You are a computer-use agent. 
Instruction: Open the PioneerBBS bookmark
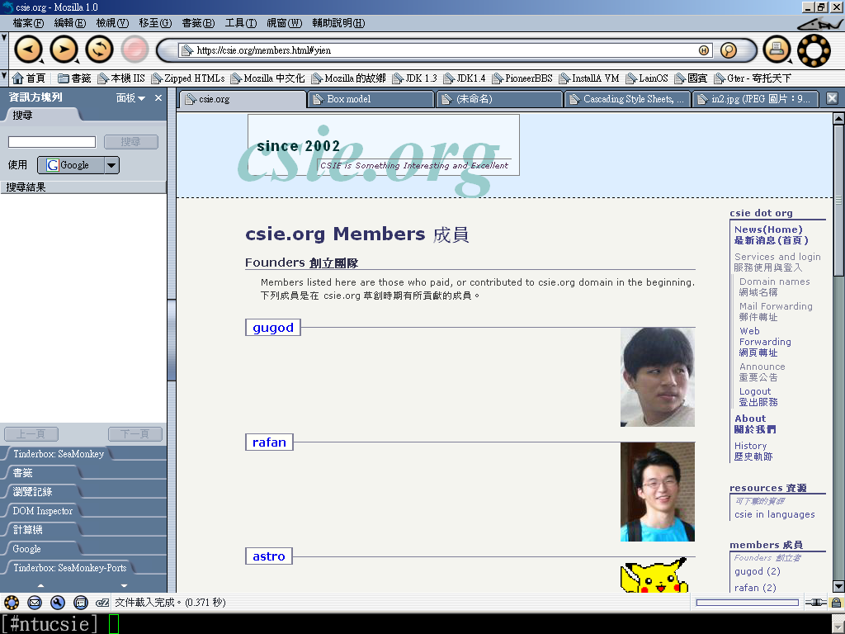(522, 78)
